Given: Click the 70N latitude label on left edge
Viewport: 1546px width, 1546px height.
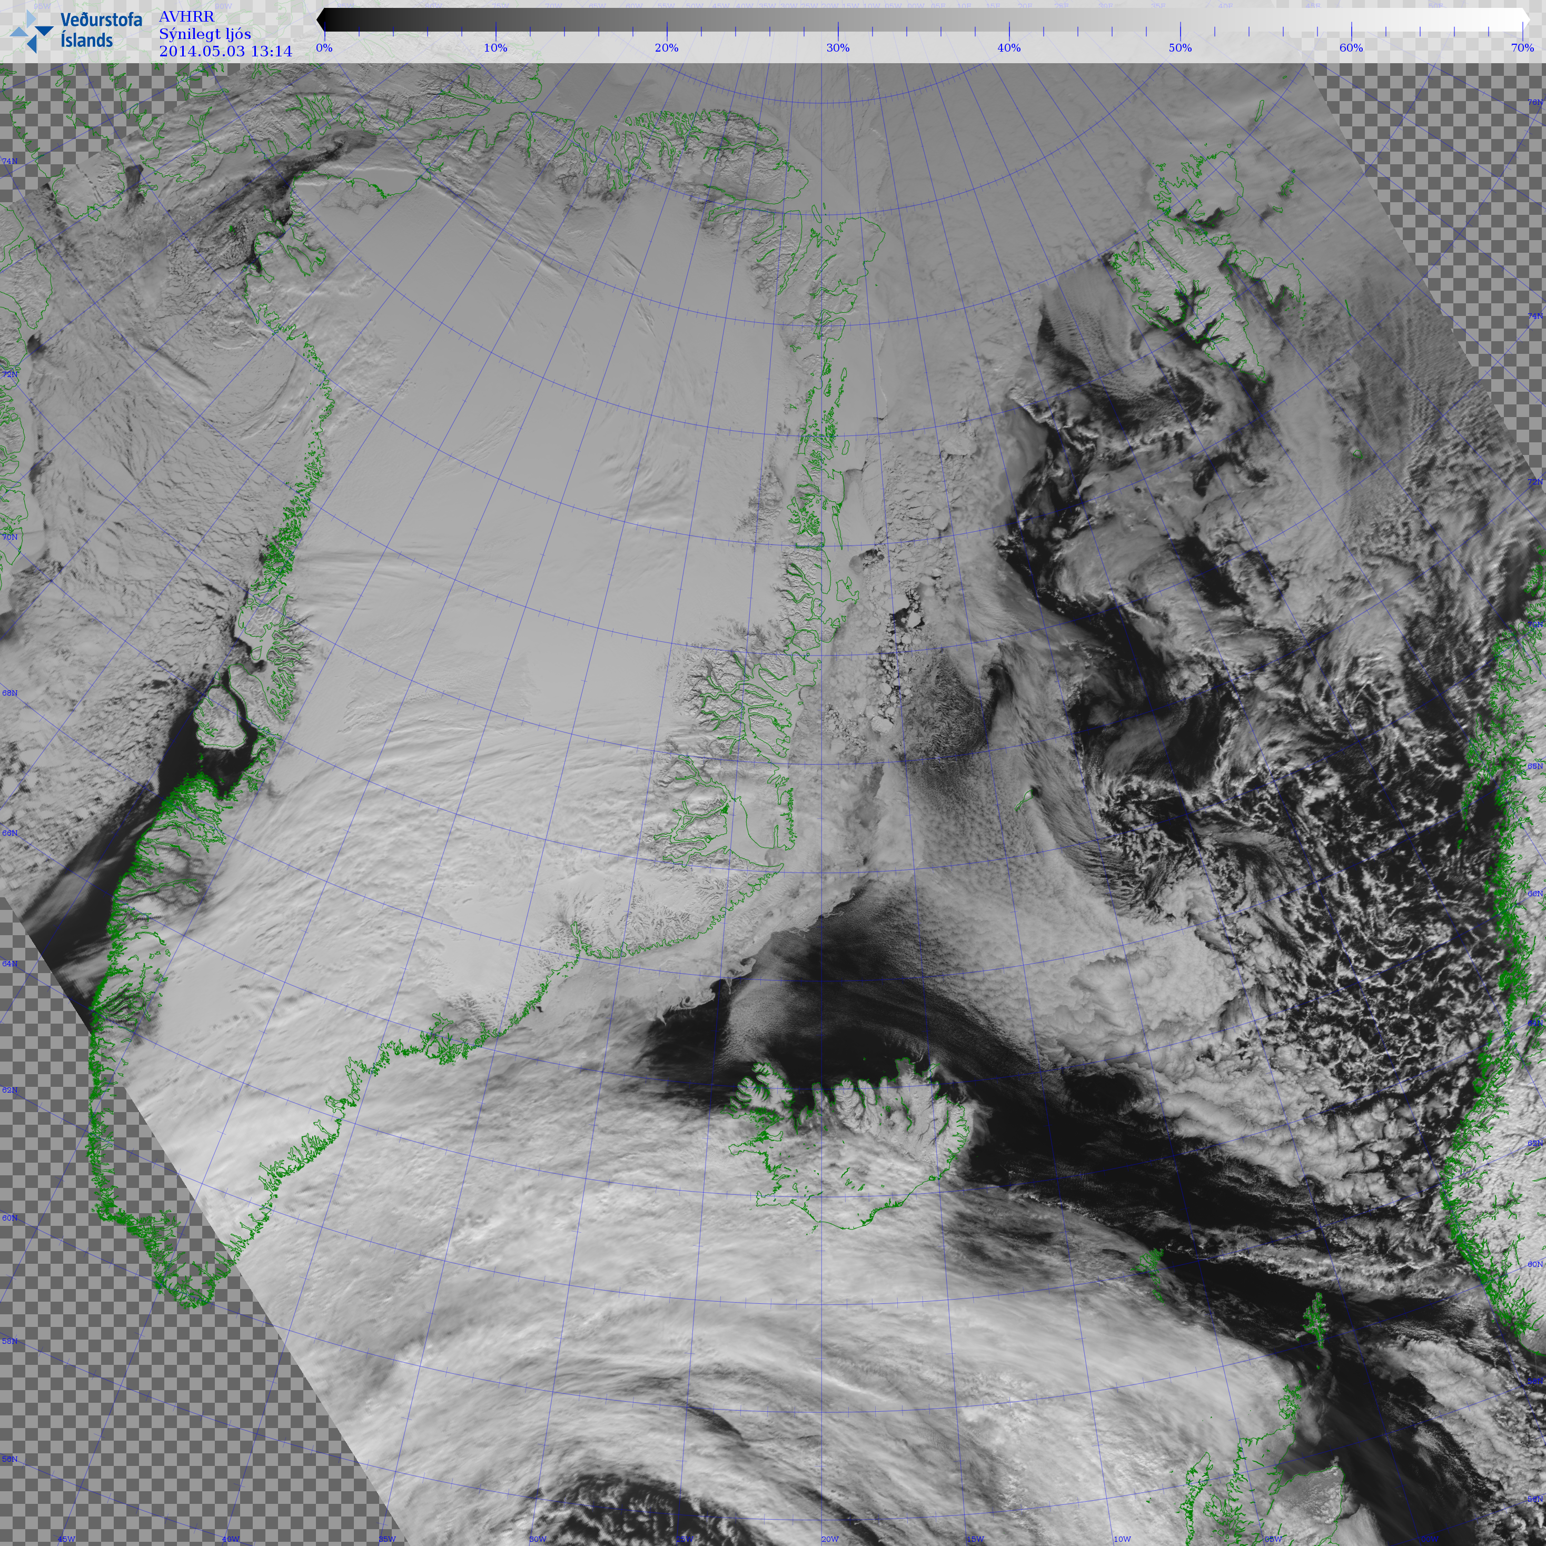Looking at the screenshot, I should 9,537.
